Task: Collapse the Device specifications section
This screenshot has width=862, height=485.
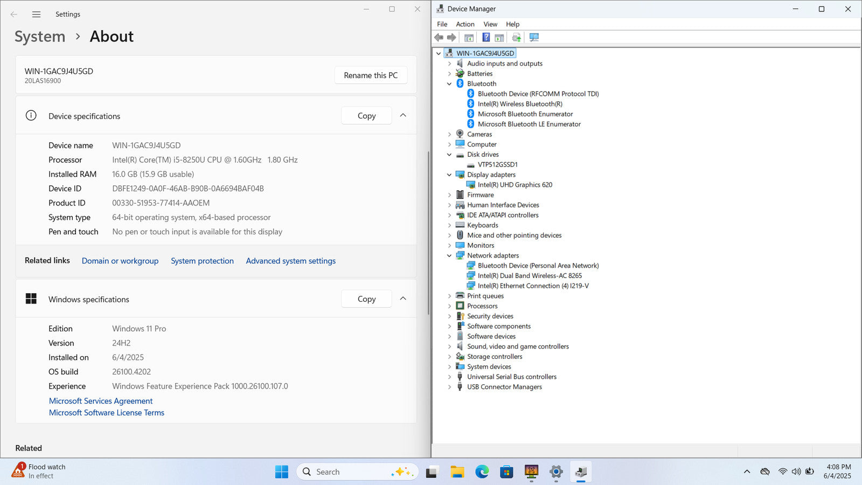Action: coord(403,115)
